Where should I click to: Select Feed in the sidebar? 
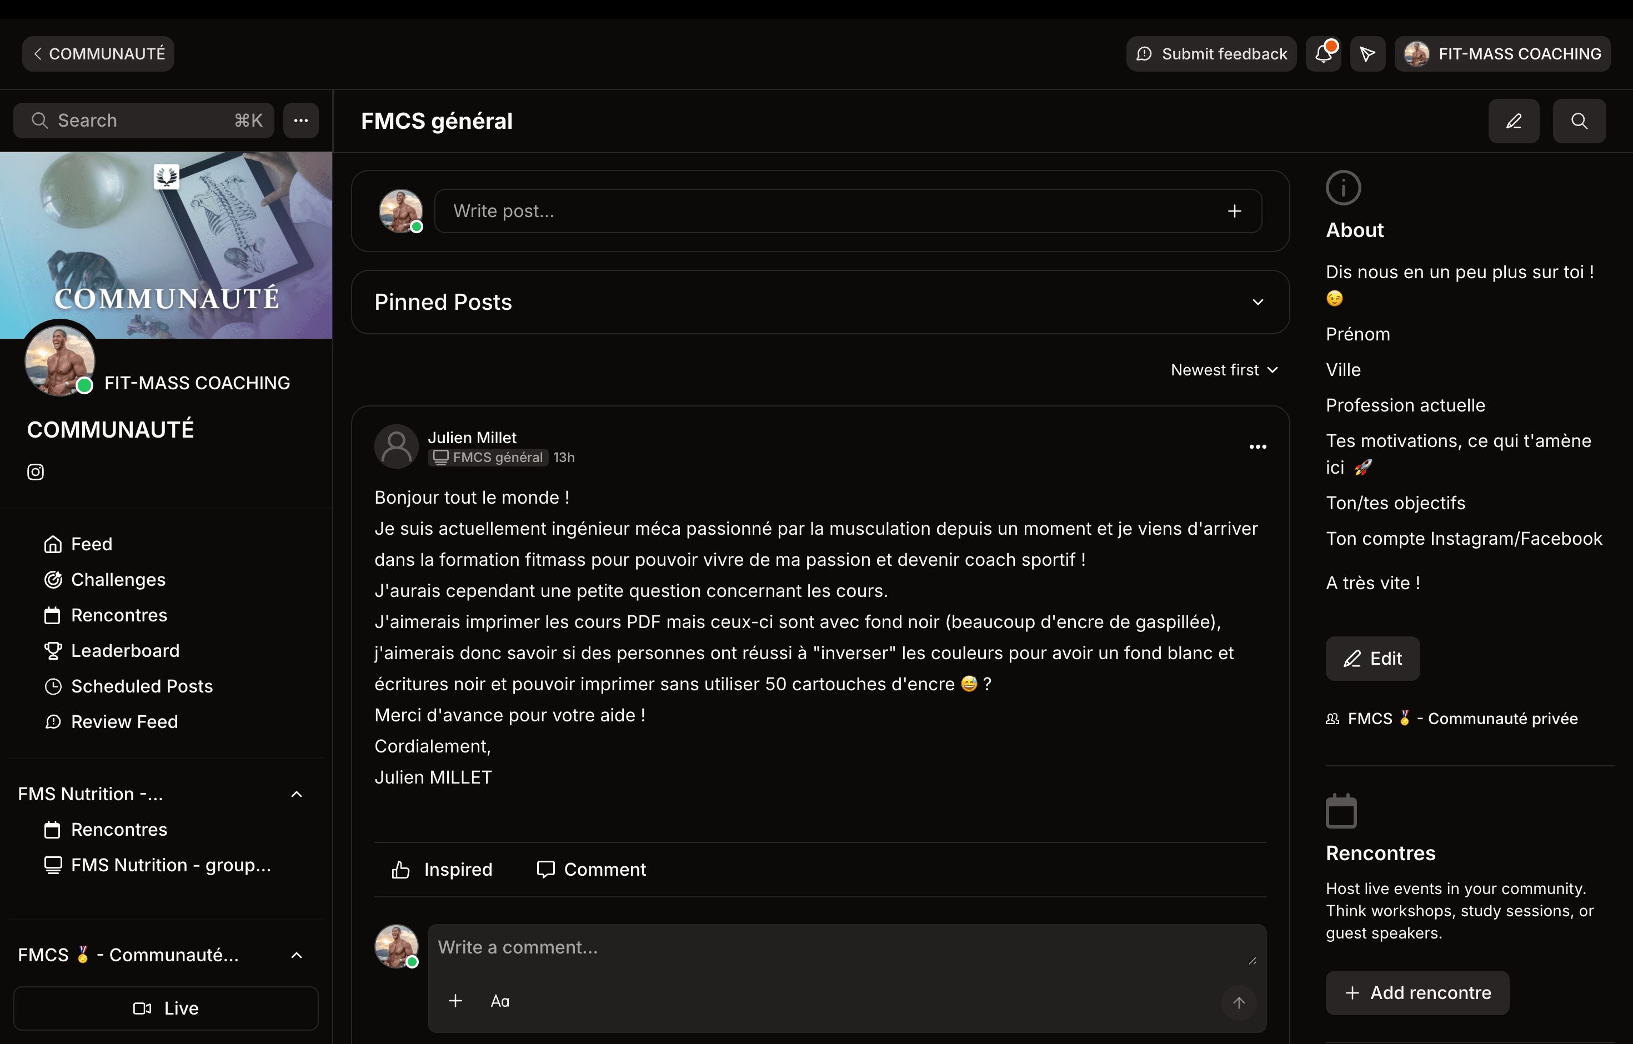coord(92,543)
